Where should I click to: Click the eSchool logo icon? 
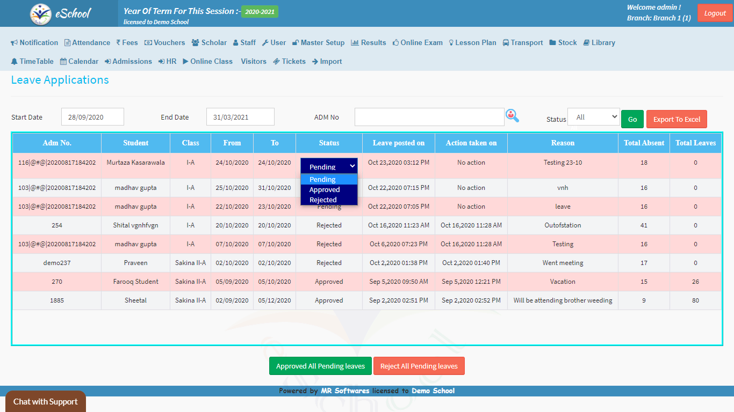[41, 14]
